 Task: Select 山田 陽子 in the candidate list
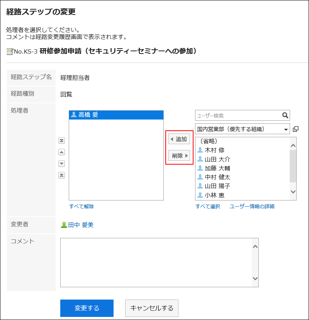point(243,186)
